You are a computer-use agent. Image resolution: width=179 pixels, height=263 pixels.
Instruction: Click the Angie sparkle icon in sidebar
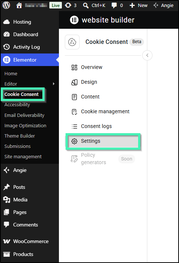coord(7,170)
